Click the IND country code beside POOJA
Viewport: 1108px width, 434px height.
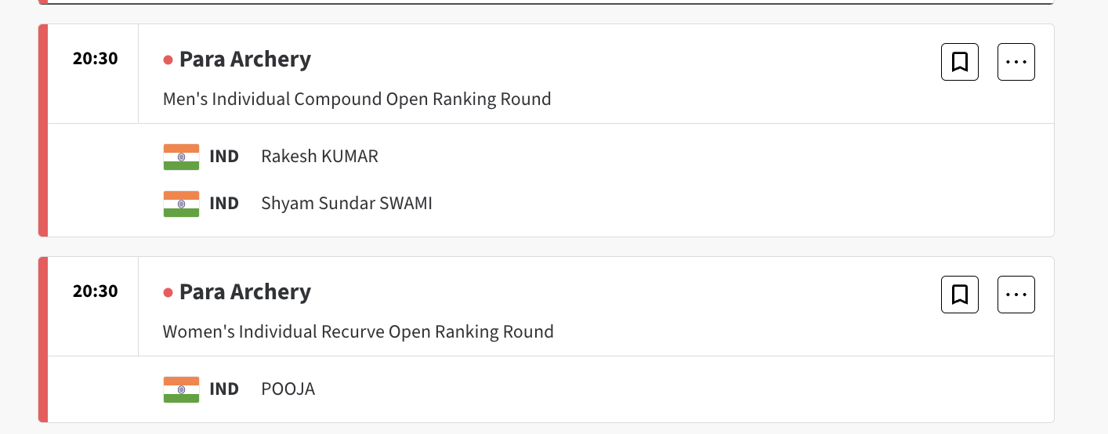tap(224, 389)
